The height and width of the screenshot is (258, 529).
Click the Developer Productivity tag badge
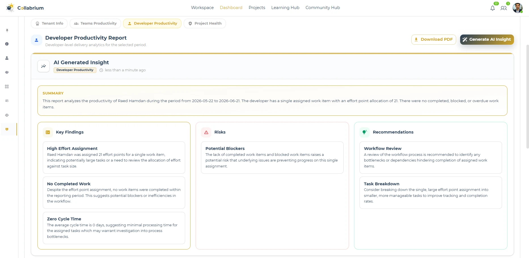coord(75,70)
